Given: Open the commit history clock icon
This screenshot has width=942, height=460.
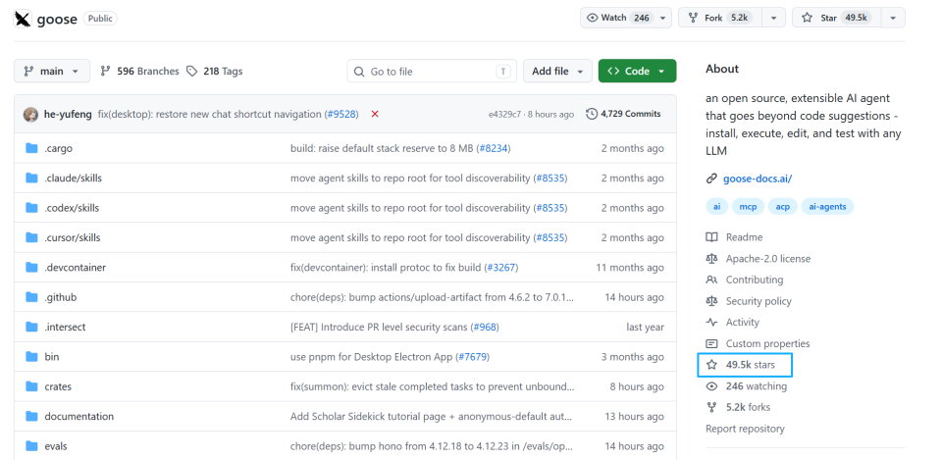Looking at the screenshot, I should (592, 114).
